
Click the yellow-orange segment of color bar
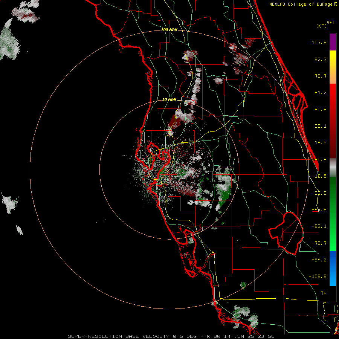pos(333,67)
